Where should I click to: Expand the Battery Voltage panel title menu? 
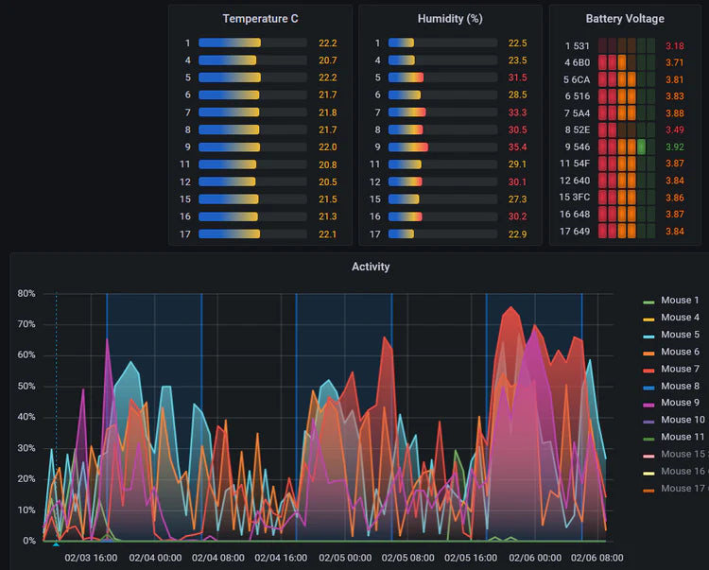point(624,19)
